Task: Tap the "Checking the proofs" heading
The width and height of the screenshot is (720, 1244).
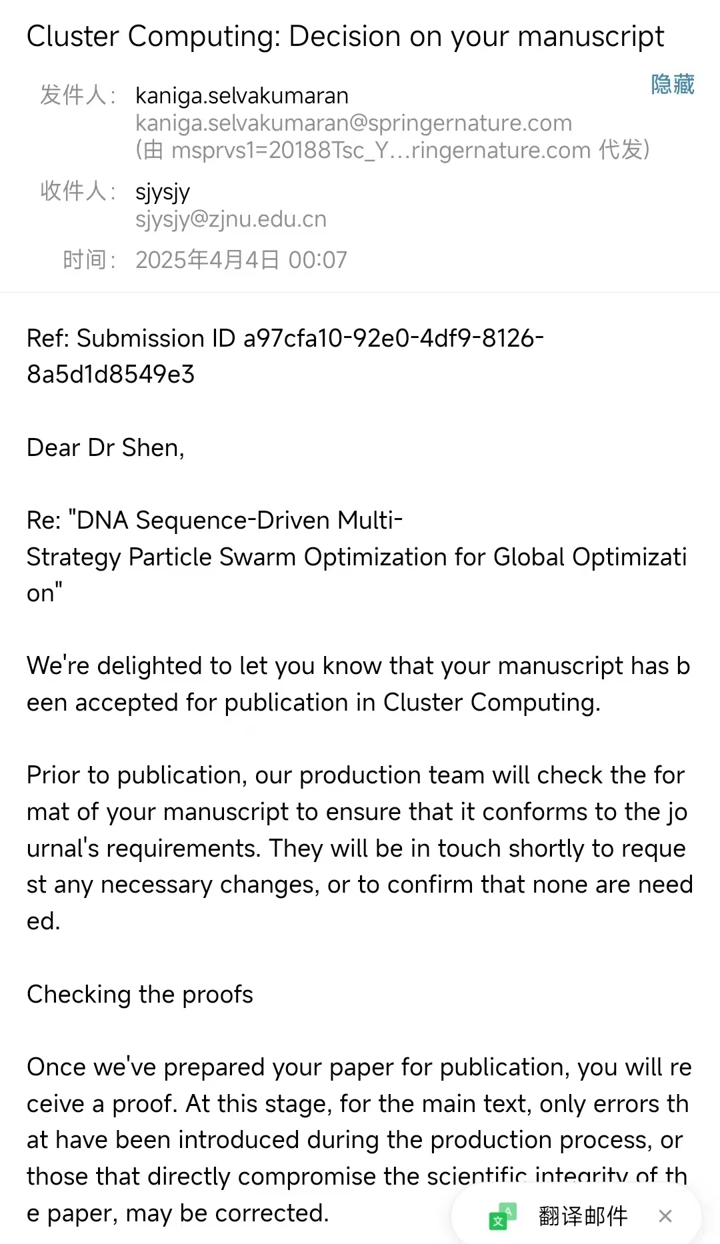Action: (140, 995)
